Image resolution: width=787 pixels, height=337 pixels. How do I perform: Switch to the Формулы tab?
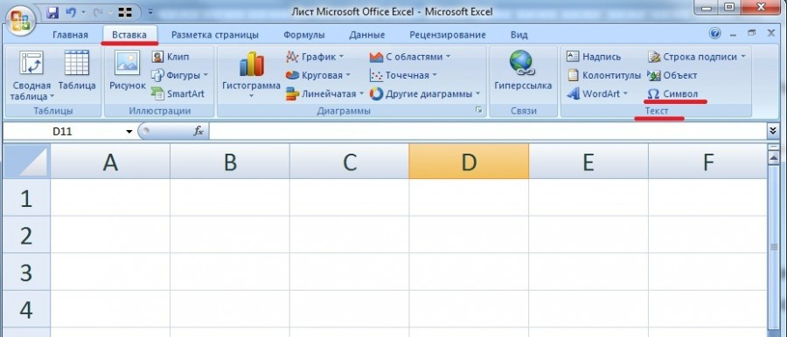303,35
